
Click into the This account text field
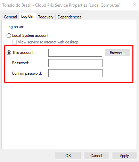75,52
